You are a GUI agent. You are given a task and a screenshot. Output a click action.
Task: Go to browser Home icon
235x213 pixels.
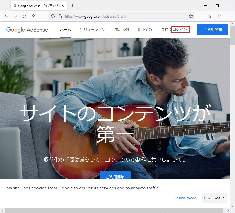pyautogui.click(x=33, y=16)
